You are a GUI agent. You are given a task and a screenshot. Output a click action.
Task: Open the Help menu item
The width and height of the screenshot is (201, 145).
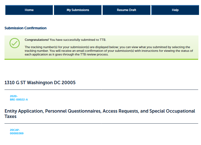[x=175, y=10]
